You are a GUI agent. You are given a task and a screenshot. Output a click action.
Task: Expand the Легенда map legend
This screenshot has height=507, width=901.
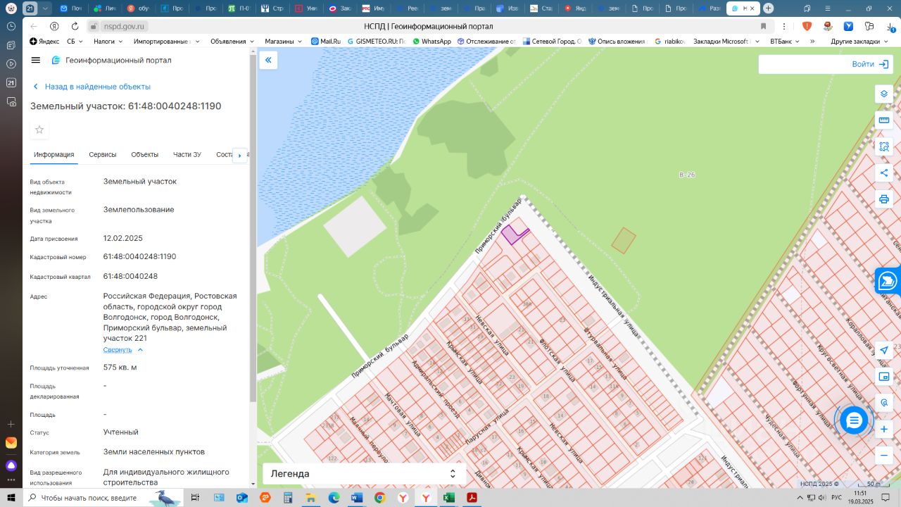[365, 474]
